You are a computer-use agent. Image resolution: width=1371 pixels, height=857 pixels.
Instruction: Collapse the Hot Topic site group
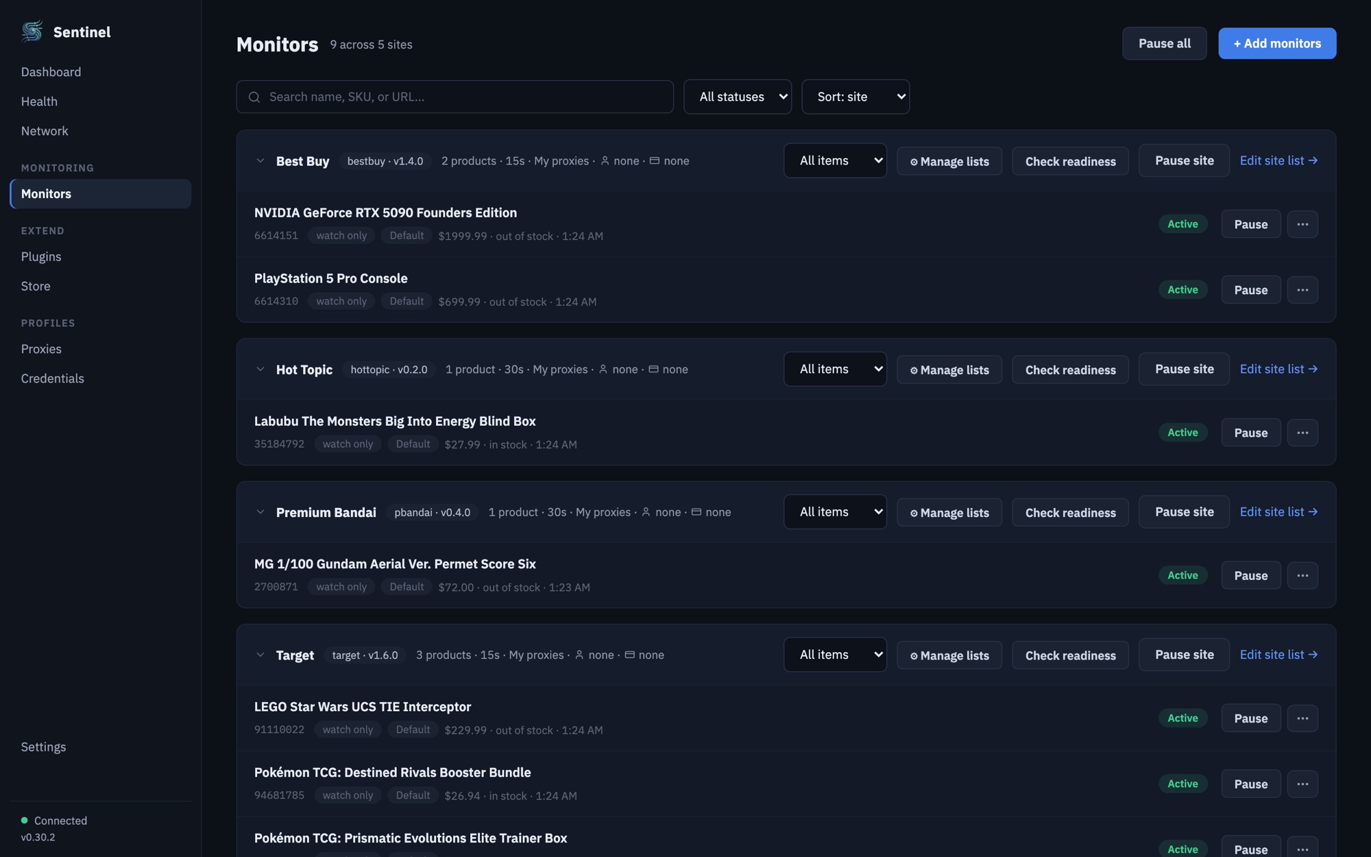click(x=260, y=369)
